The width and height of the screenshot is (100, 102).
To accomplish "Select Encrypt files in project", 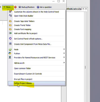I will 36,79.
